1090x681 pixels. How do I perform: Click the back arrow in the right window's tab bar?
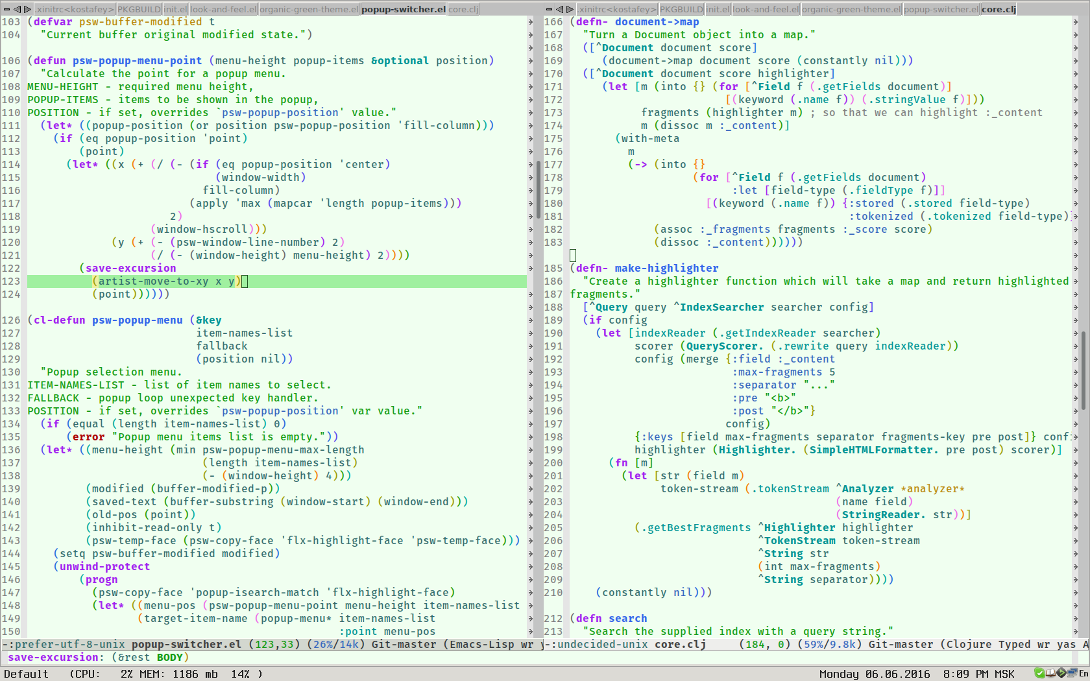click(x=560, y=9)
